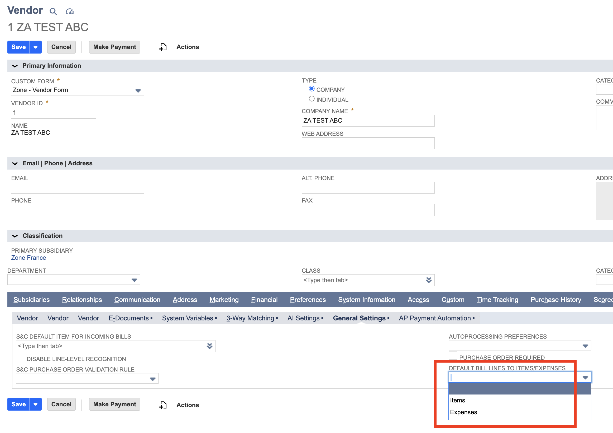Click the top Actions new-document icon

(x=163, y=47)
